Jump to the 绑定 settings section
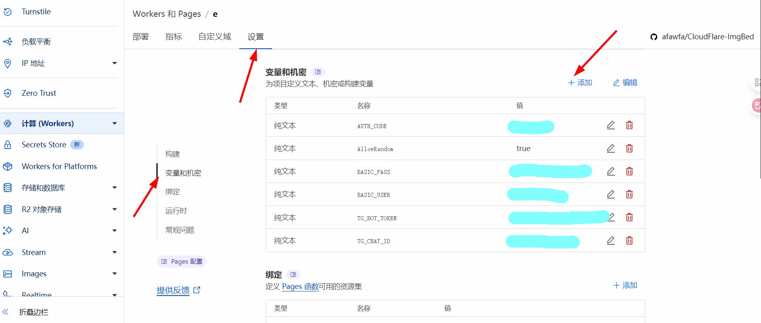Image resolution: width=761 pixels, height=323 pixels. pyautogui.click(x=173, y=192)
